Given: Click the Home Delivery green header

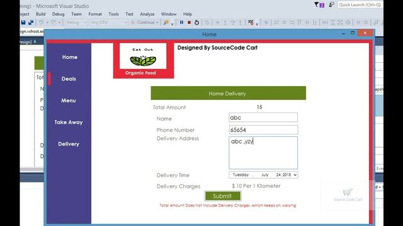Looking at the screenshot, I should click(x=228, y=94).
